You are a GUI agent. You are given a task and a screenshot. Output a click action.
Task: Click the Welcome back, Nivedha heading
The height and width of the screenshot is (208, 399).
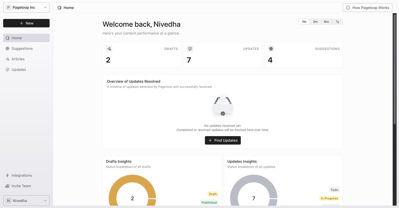click(x=142, y=24)
